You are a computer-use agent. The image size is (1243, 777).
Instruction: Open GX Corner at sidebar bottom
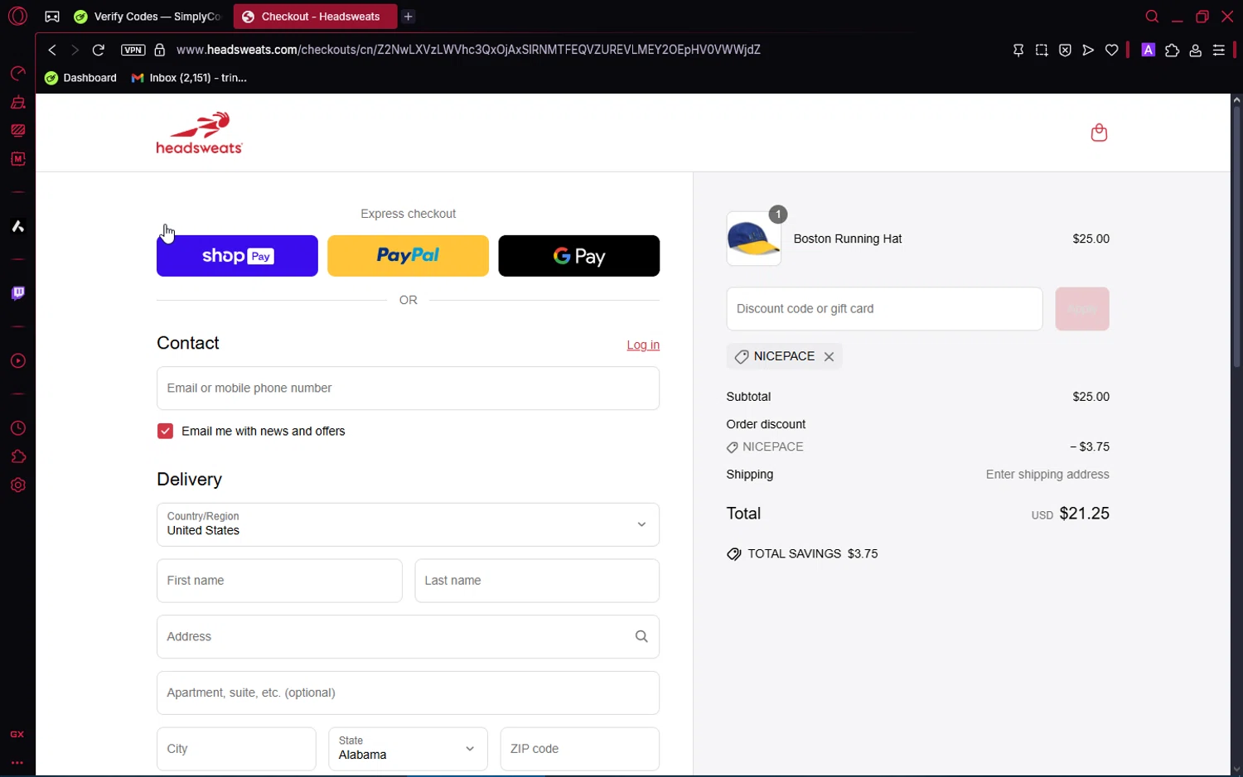pyautogui.click(x=17, y=735)
